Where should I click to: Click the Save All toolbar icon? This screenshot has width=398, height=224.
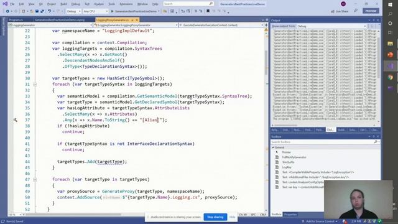pos(42,11)
